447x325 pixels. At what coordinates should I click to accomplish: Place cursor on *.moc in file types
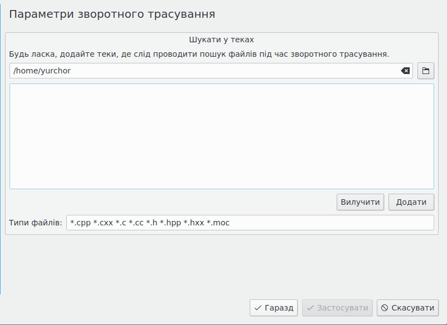(x=218, y=223)
